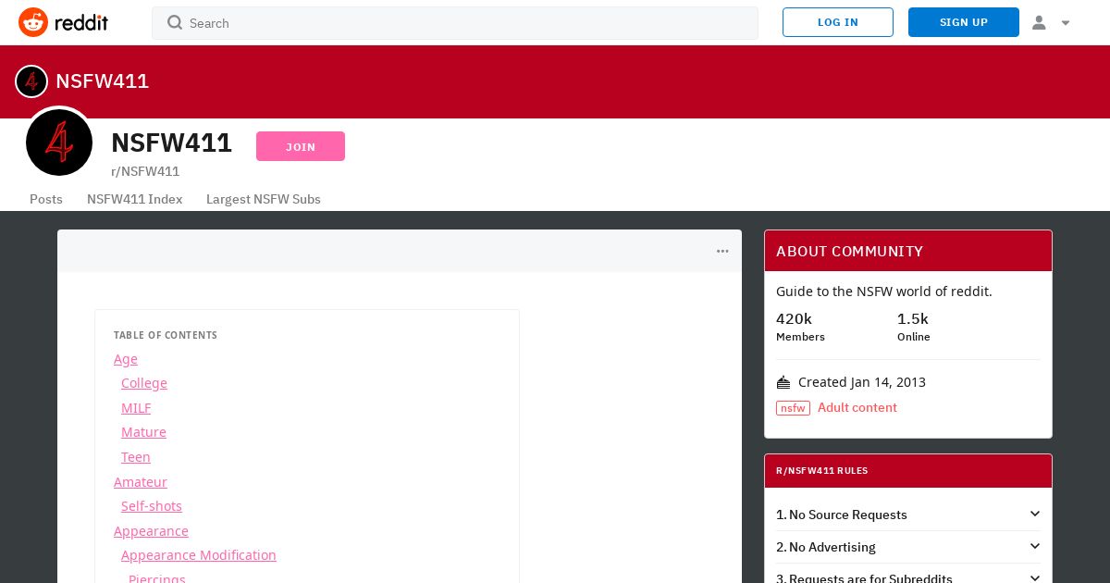This screenshot has height=583, width=1110.
Task: Click the search magnifier icon
Action: 175,23
